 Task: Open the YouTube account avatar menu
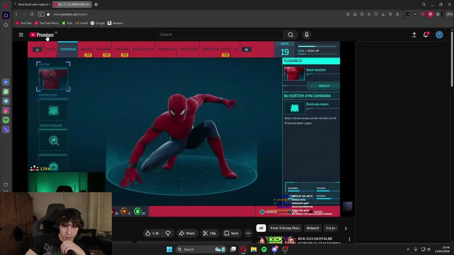click(439, 35)
